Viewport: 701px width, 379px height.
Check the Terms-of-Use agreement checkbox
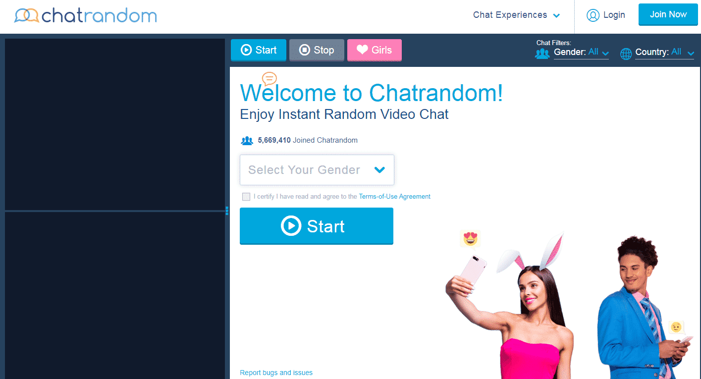click(x=246, y=197)
